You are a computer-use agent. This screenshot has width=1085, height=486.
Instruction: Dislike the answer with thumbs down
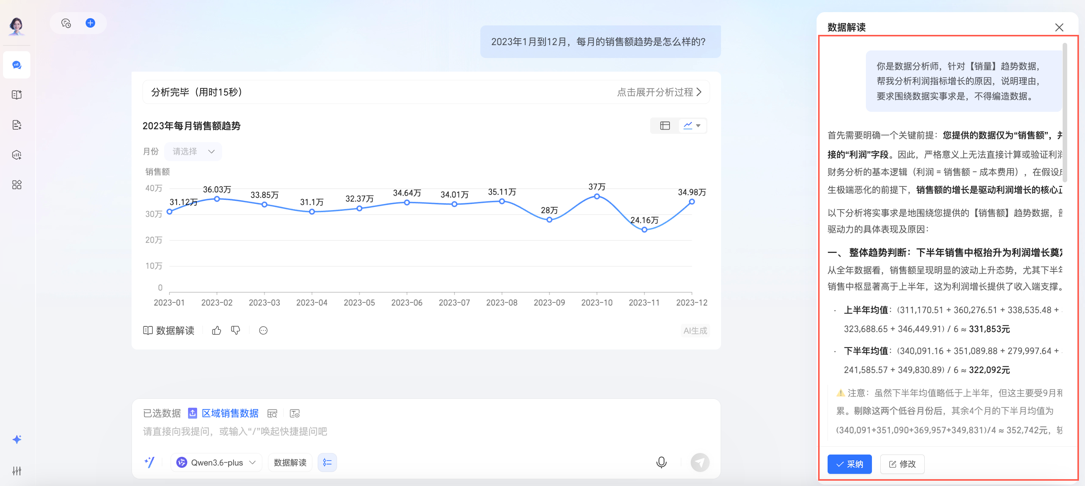tap(235, 330)
